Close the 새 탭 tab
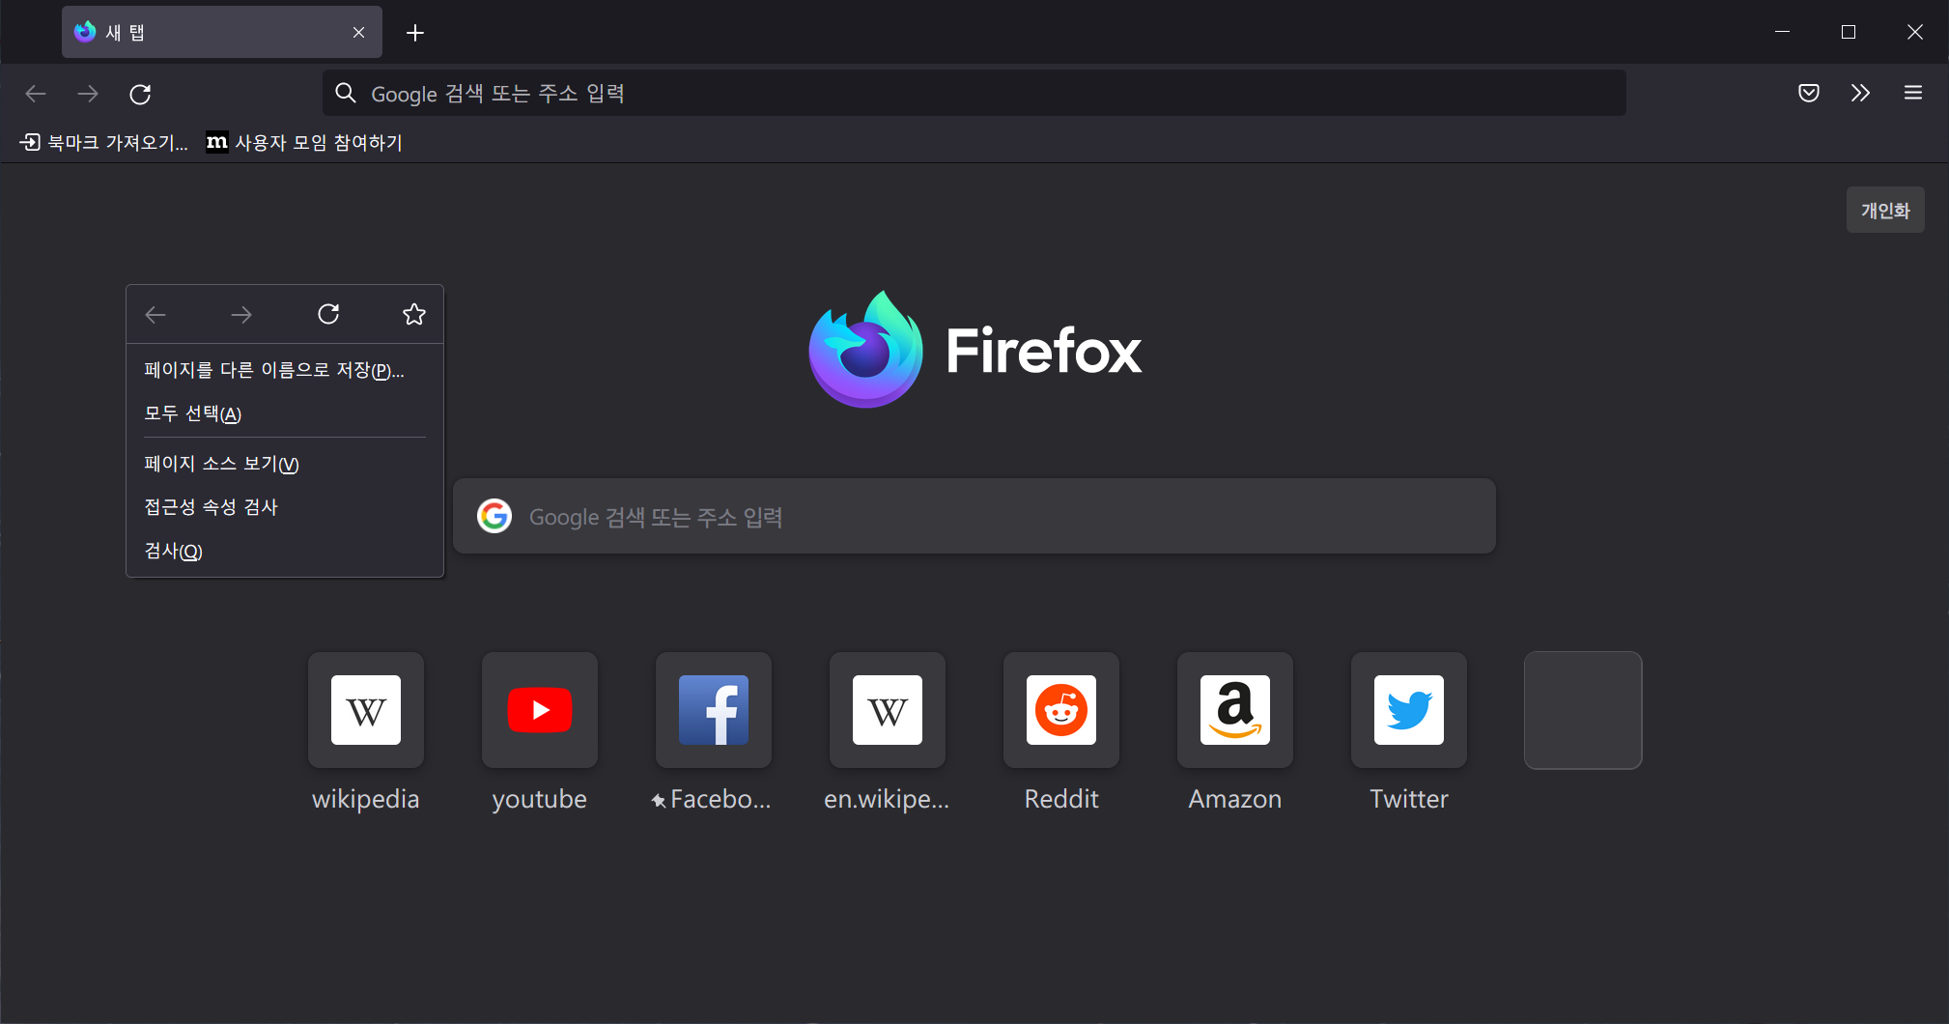 click(358, 33)
